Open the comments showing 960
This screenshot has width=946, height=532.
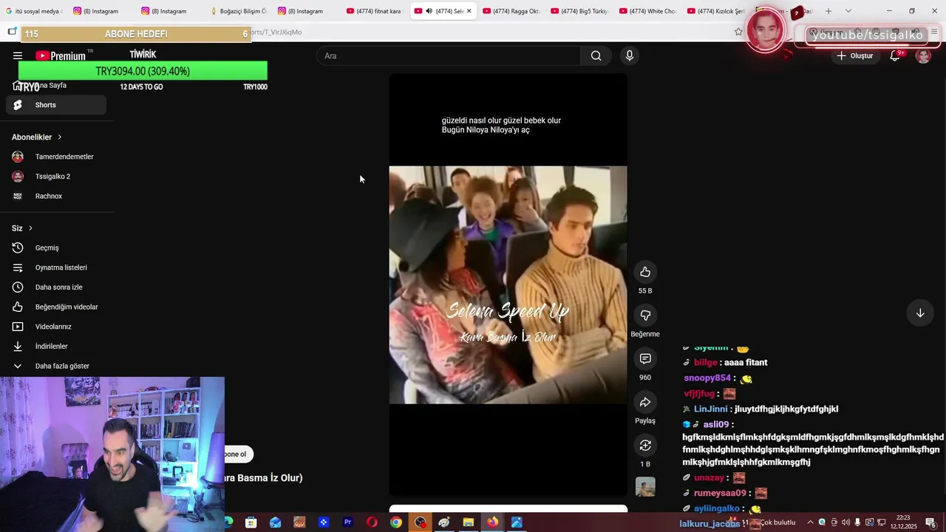click(645, 359)
